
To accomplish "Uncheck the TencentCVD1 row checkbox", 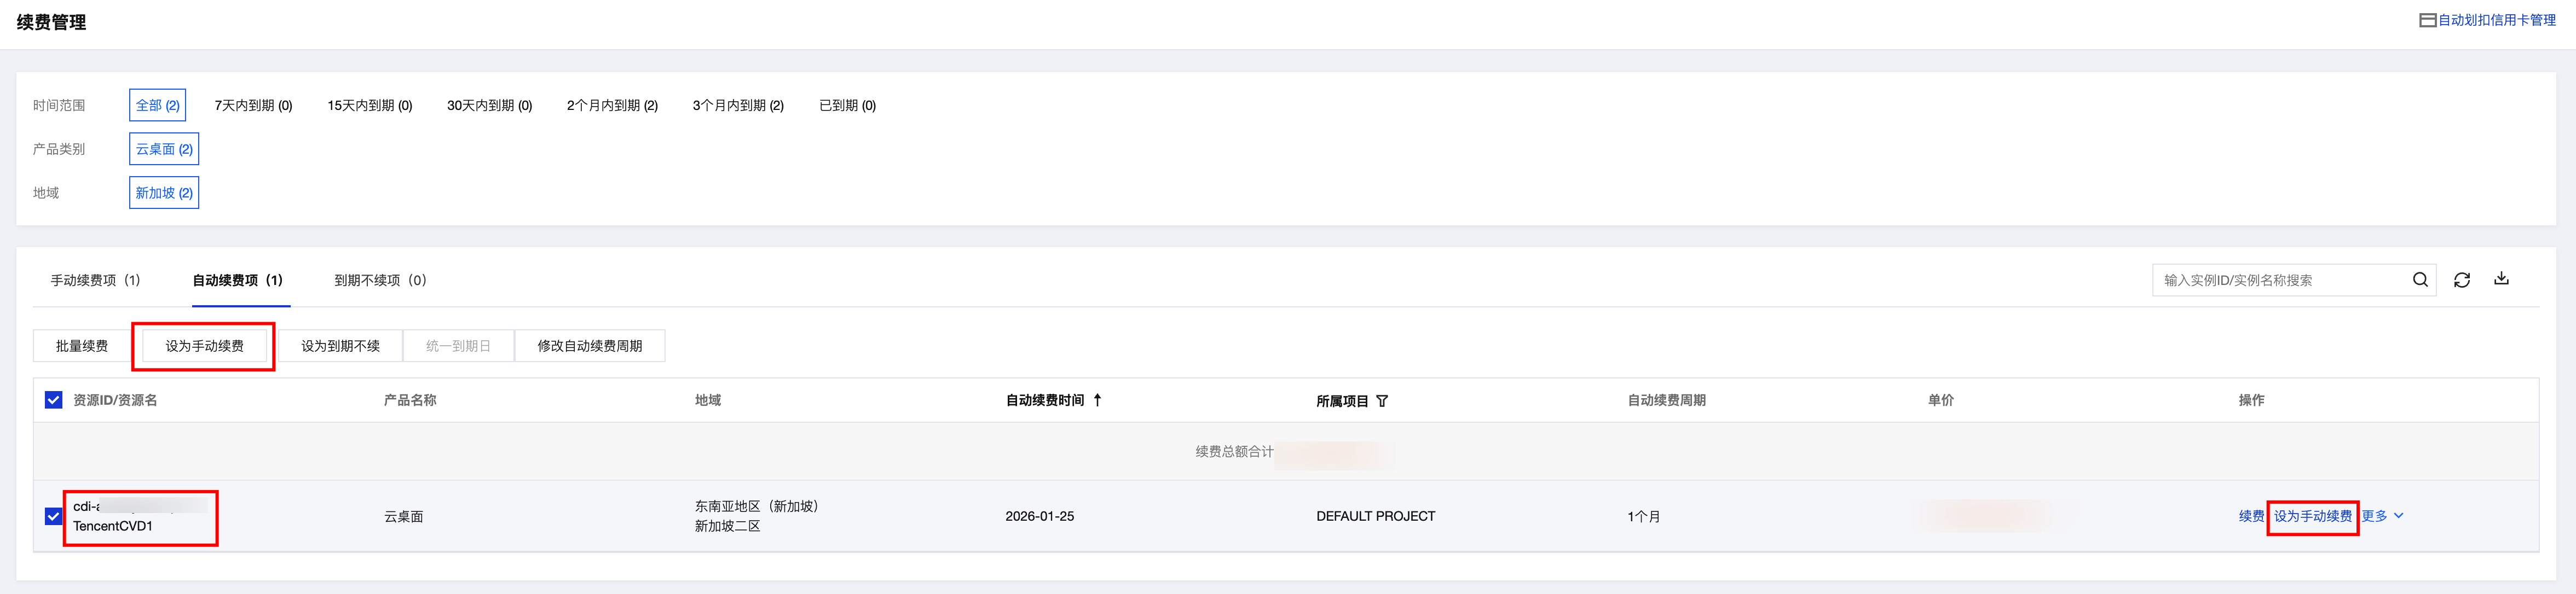I will [x=54, y=516].
